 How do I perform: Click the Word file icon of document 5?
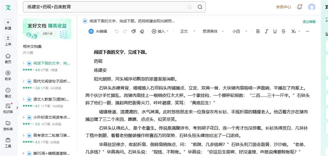(29, 135)
